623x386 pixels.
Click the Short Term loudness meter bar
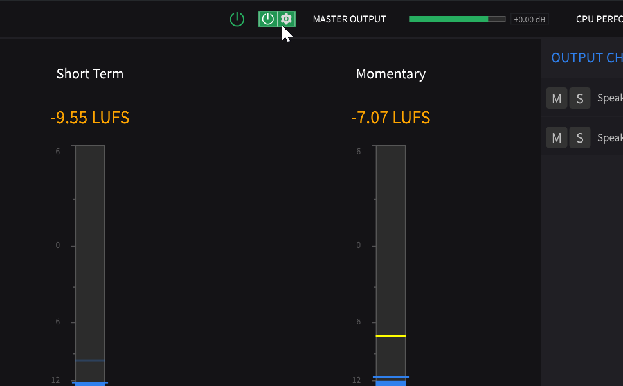point(90,265)
